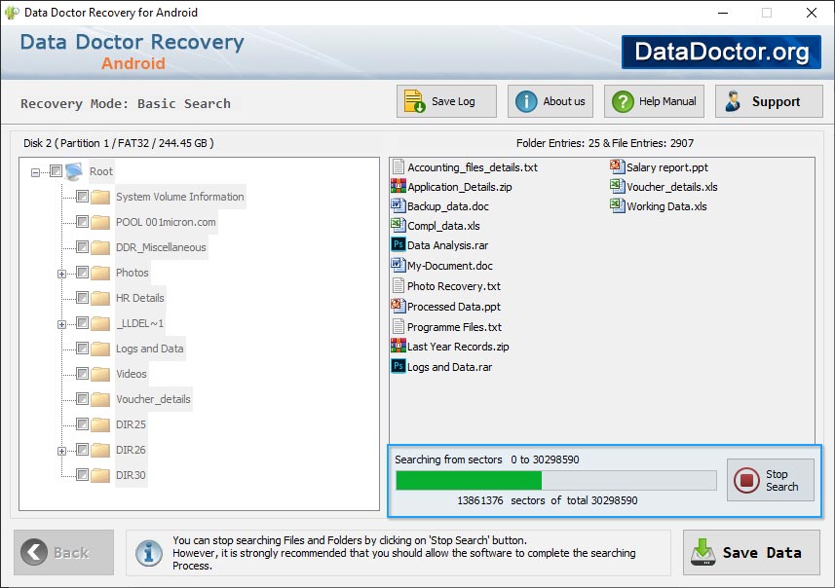The height and width of the screenshot is (588, 835).
Task: Click the green search progress bar
Action: click(556, 480)
